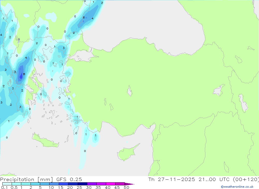Select the 5–10 mm legend color box
The height and width of the screenshot is (189, 259).
(x=45, y=184)
